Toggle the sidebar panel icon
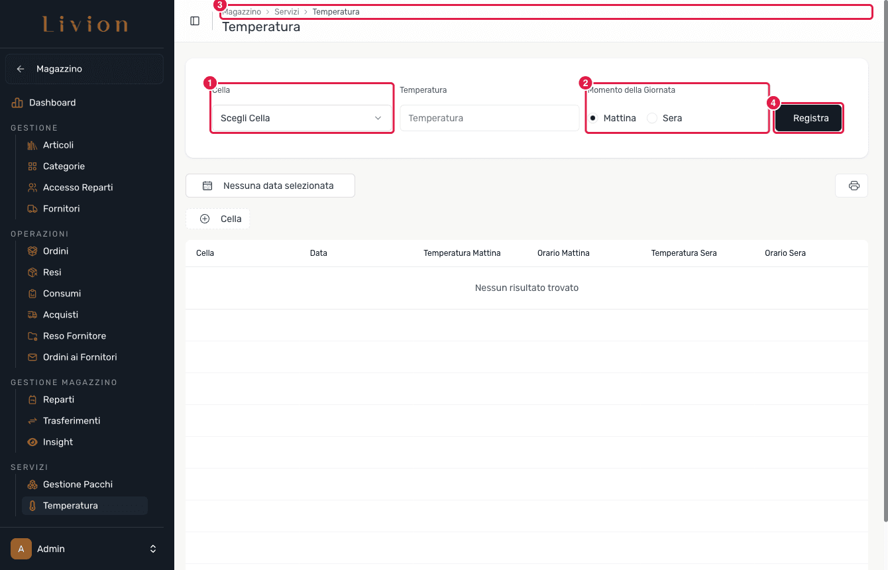888x570 pixels. [x=195, y=21]
